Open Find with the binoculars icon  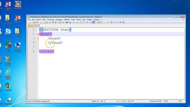[66, 22]
